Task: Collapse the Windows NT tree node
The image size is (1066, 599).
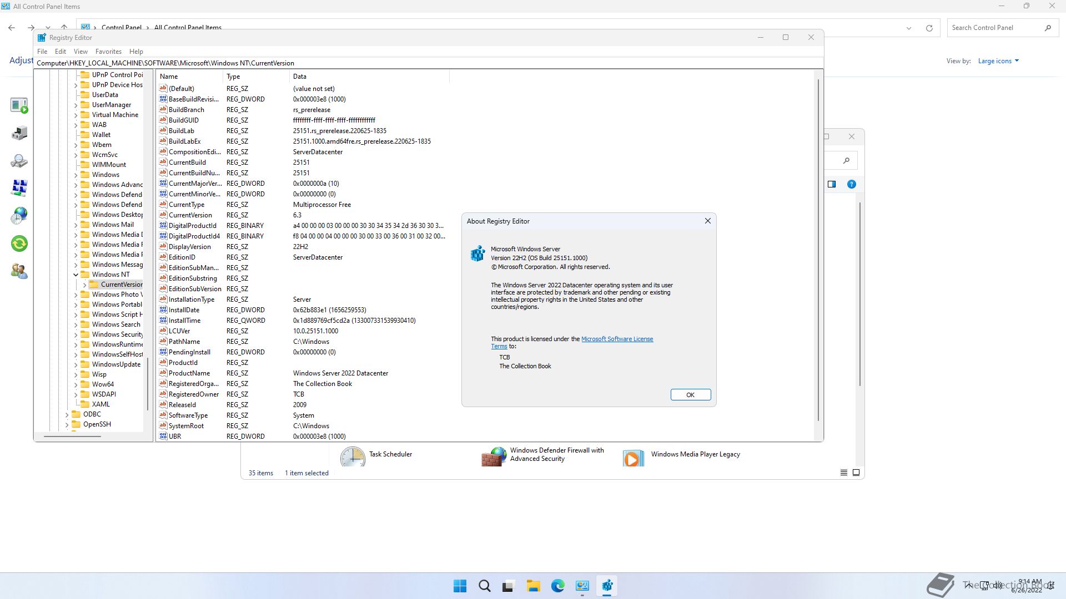Action: (x=76, y=275)
